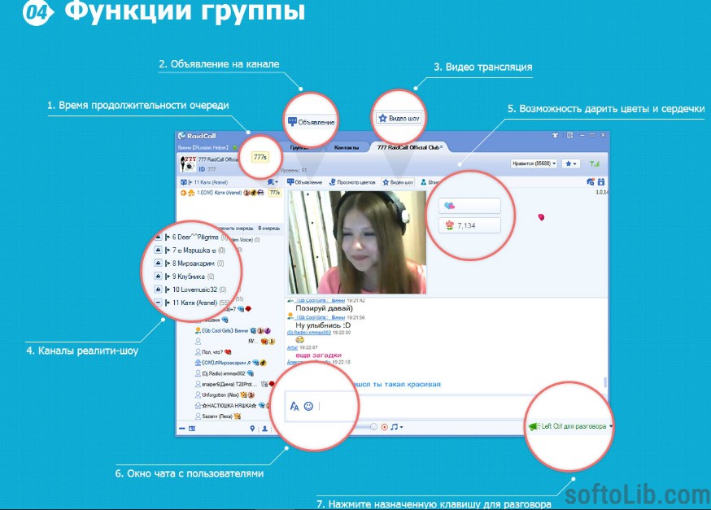
Task: Click the chat area vertical scrollbar
Action: pos(605,382)
